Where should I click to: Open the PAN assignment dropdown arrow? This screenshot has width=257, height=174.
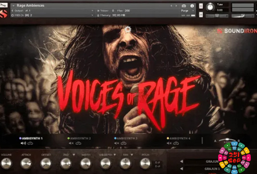pos(132,155)
